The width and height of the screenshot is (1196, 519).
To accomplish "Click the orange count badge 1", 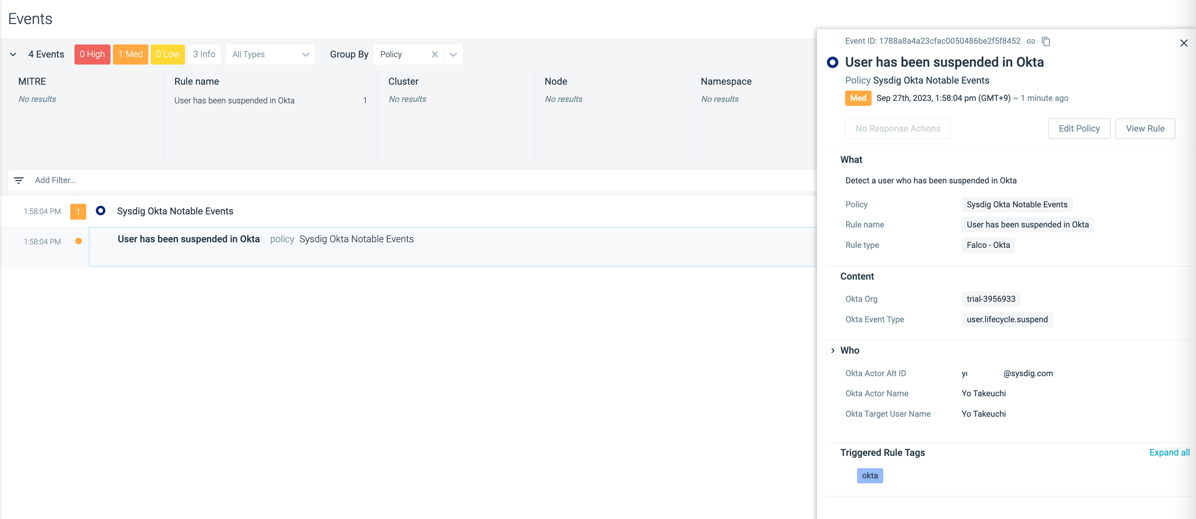I will click(x=78, y=212).
